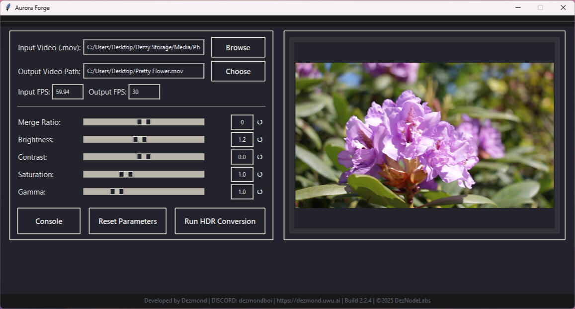Image resolution: width=575 pixels, height=309 pixels.
Task: Click the Gamma slider handle
Action: [x=117, y=192]
